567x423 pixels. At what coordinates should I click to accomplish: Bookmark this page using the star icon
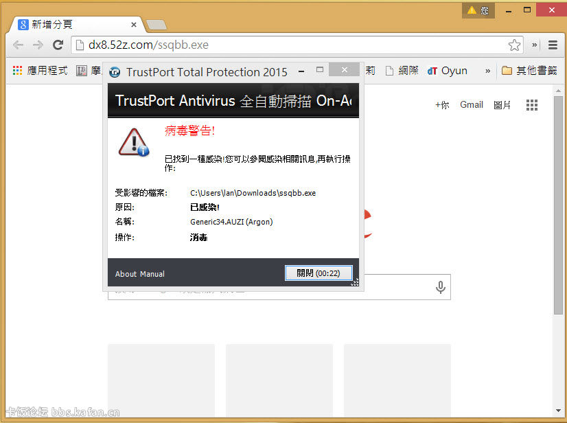[514, 45]
